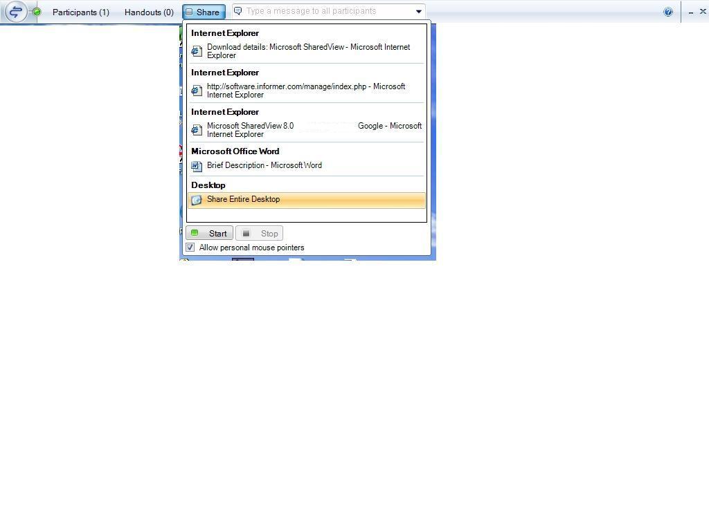The image size is (709, 531).
Task: Expand the message box dropdown arrow
Action: click(x=418, y=12)
